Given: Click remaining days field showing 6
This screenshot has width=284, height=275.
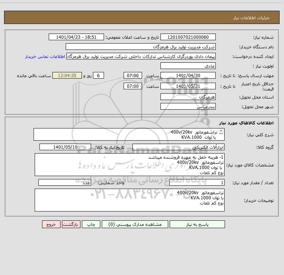Looking at the screenshot, I should pos(98,75).
